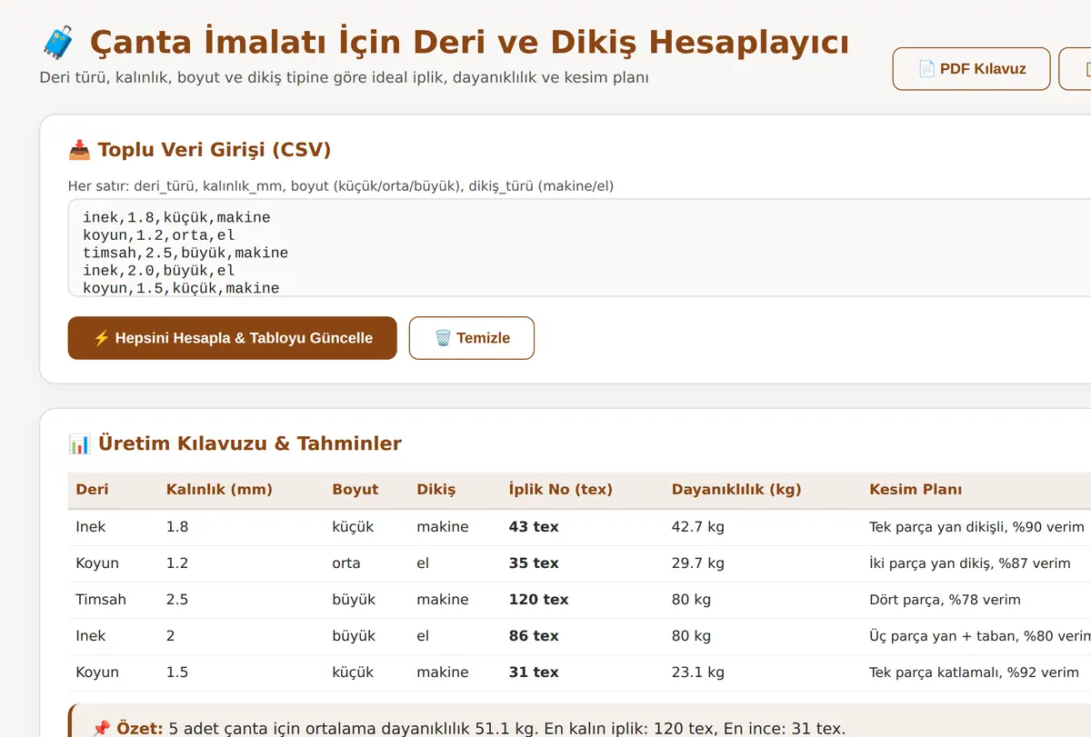Click the partially visible button beside PDF Kılavuz
This screenshot has height=737, width=1091.
click(x=1076, y=69)
